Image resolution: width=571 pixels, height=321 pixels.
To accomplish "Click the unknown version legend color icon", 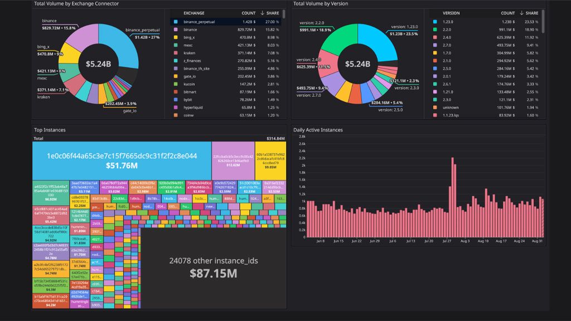I will [434, 108].
